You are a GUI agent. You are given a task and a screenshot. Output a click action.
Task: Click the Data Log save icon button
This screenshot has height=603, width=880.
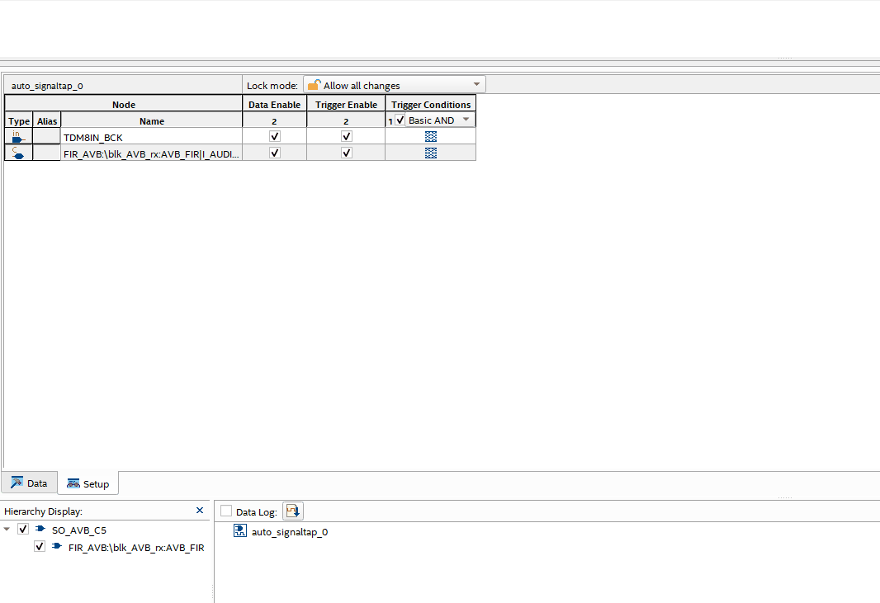pyautogui.click(x=293, y=511)
